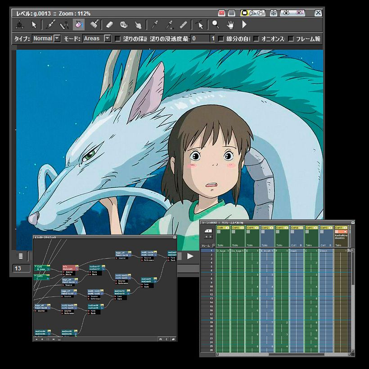This screenshot has width=369, height=369.
Task: Select the Fill bucket tool
Action: pos(79,24)
